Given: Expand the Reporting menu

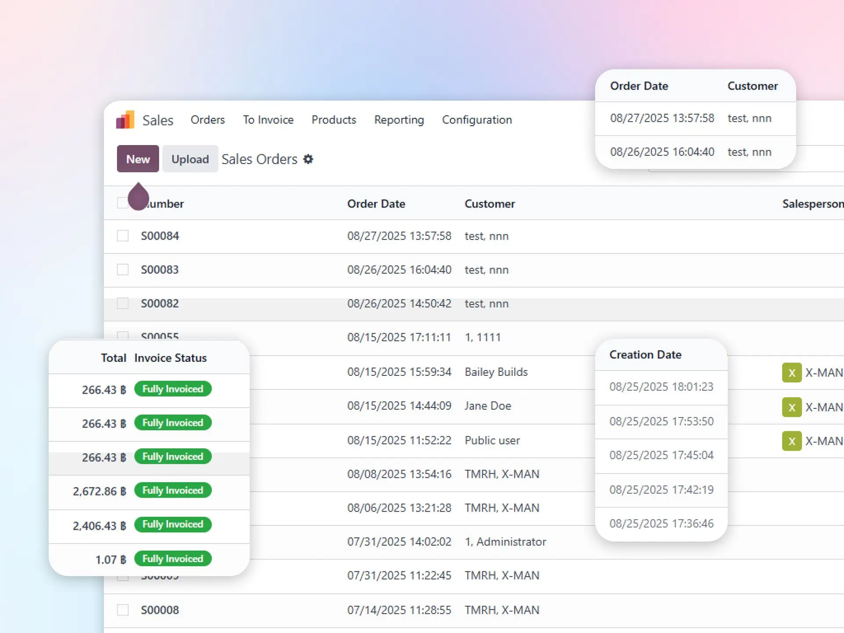Looking at the screenshot, I should (x=399, y=120).
